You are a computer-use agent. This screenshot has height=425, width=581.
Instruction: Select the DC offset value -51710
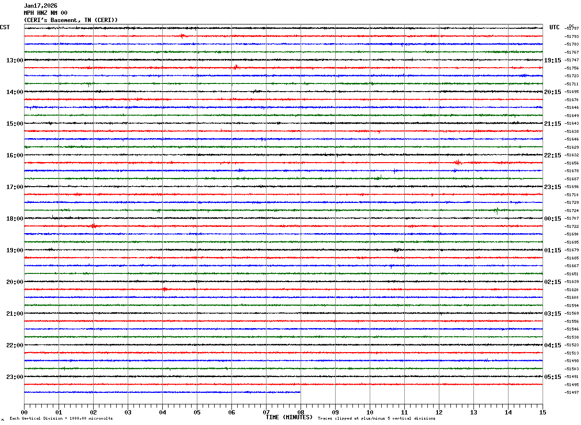(x=572, y=195)
